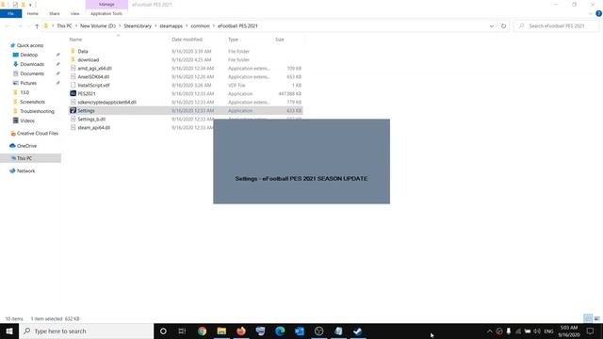This screenshot has width=603, height=339.
Task: Open Desktop in the navigation pane
Action: point(29,55)
